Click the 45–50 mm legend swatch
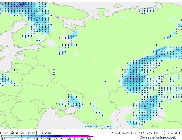This screenshot has height=140, width=182. coord(84,136)
